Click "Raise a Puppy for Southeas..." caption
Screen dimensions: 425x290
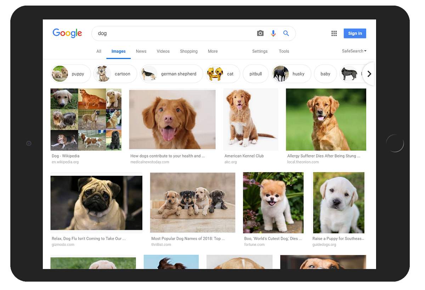[338, 239]
